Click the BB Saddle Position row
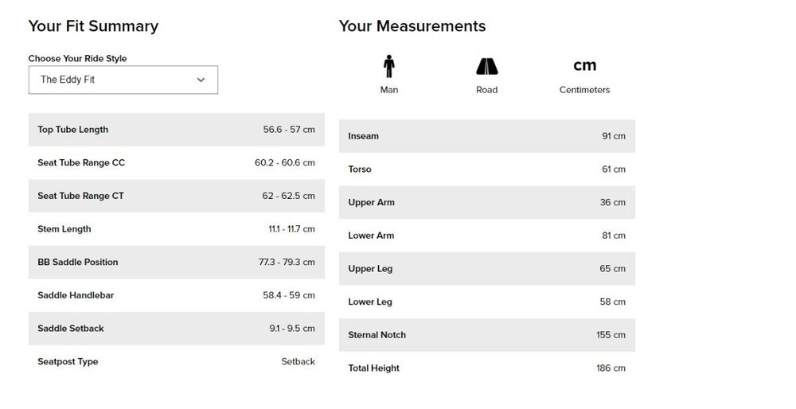 pyautogui.click(x=176, y=263)
